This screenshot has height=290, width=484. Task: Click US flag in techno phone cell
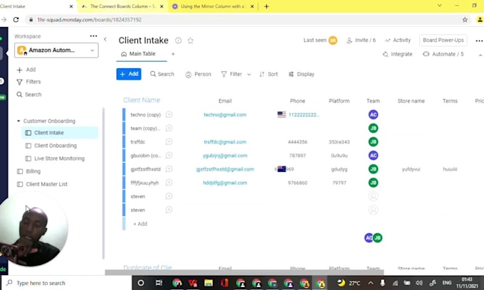[282, 114]
